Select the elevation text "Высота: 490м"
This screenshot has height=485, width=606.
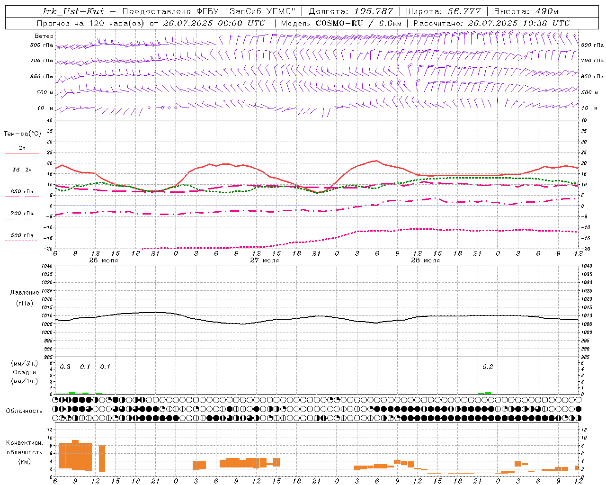click(526, 11)
